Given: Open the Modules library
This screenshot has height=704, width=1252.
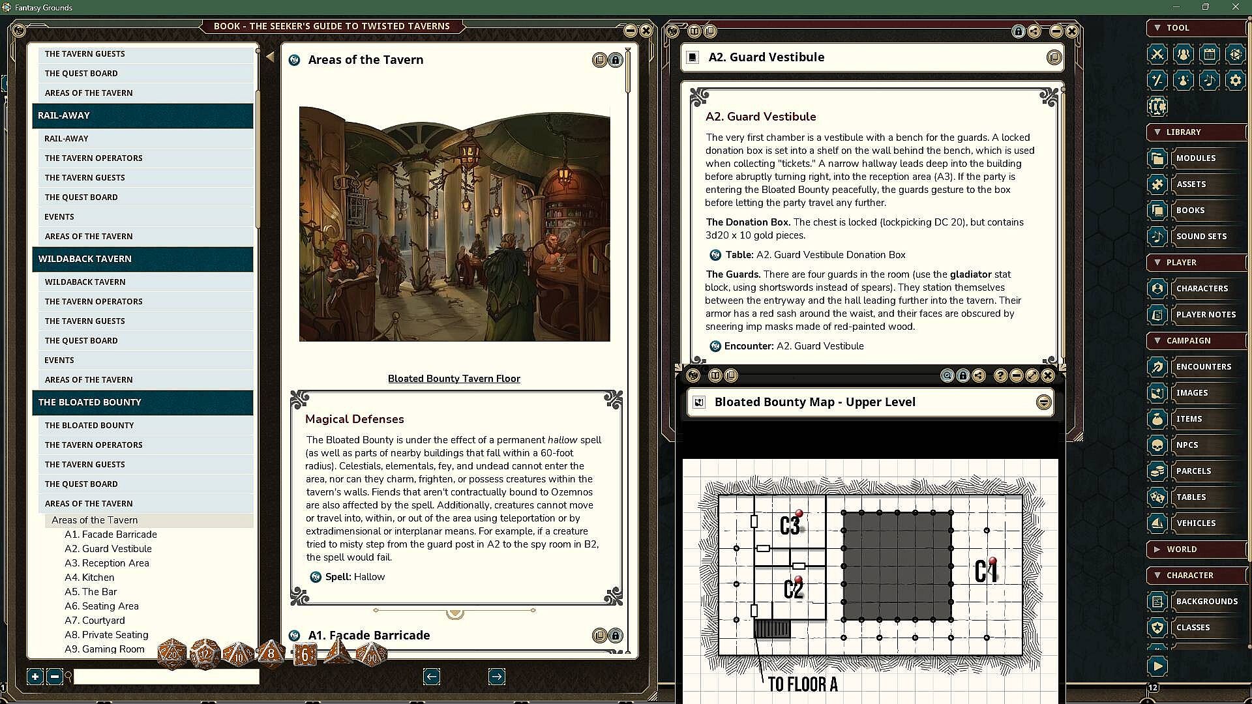Looking at the screenshot, I should point(1195,158).
